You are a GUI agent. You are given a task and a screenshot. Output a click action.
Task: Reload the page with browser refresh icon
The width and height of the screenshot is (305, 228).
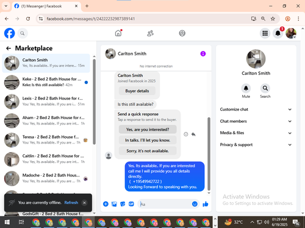pyautogui.click(x=28, y=19)
